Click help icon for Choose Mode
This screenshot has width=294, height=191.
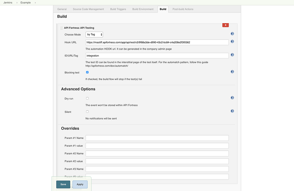[x=232, y=34]
